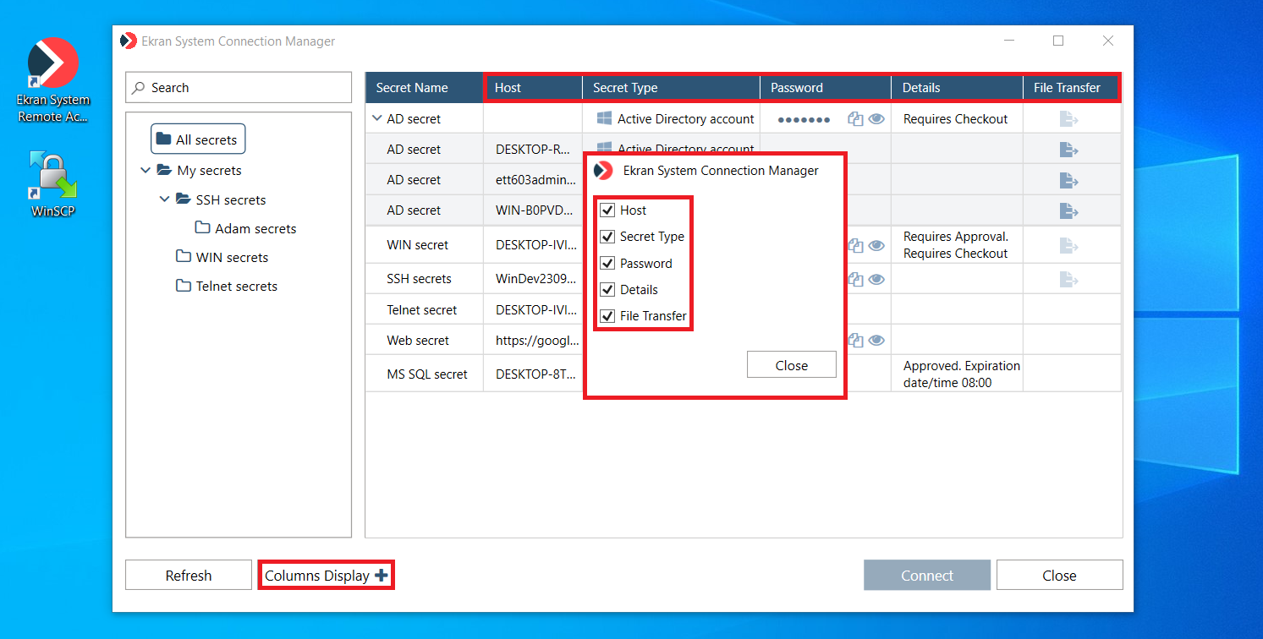Select the Telnet secrets folder

pos(236,287)
